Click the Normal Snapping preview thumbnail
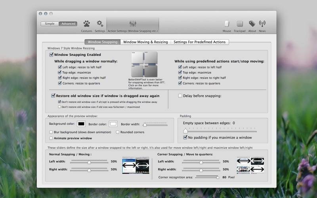The image size is (317, 198). [x=135, y=166]
